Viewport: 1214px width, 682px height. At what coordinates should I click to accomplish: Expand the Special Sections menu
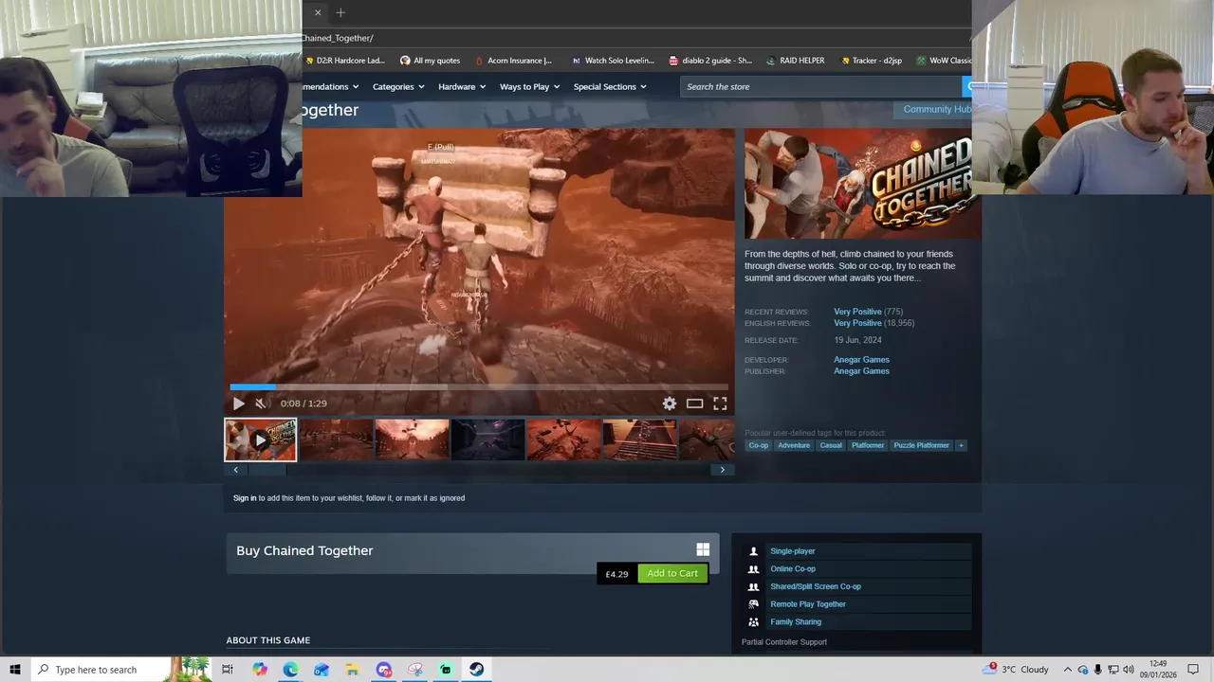(x=610, y=86)
